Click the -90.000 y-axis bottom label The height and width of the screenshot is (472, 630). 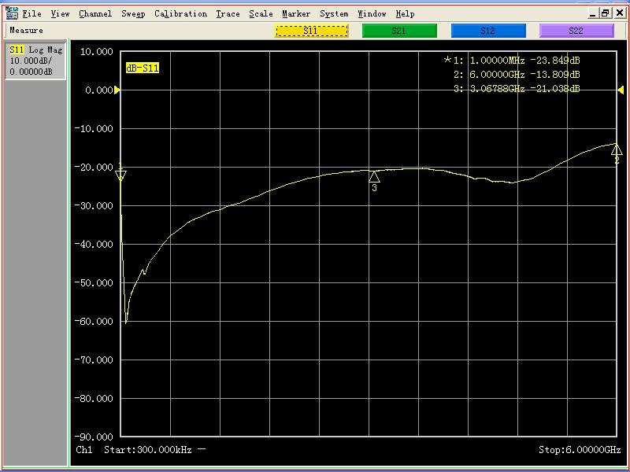tap(94, 437)
